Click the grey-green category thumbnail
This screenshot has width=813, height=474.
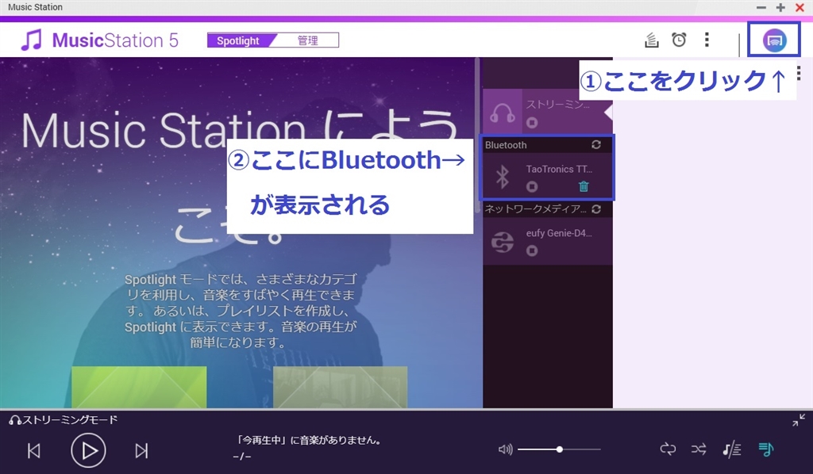(340, 387)
